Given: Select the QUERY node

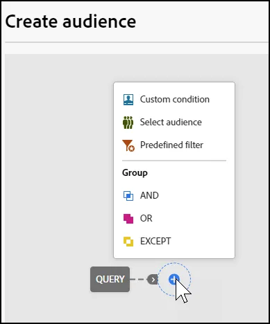Looking at the screenshot, I should 110,279.
